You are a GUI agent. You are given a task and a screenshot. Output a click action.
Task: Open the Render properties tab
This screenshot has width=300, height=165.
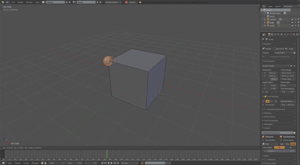tap(269, 34)
